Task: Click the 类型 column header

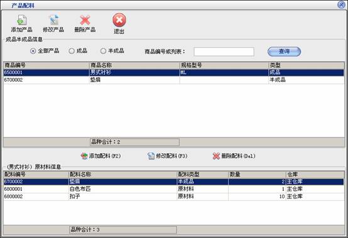Action: click(x=307, y=65)
